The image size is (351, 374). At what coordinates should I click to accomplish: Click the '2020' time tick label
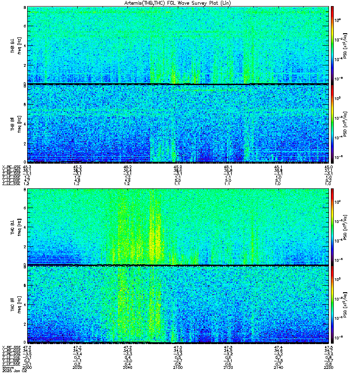77,367
